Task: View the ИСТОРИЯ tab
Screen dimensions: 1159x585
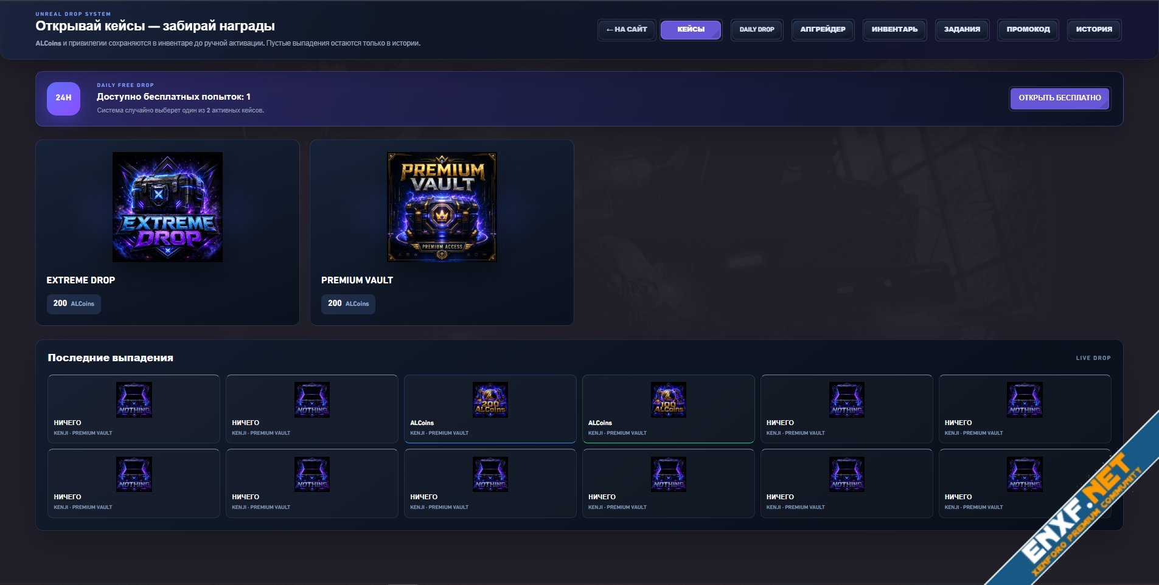Action: 1094,29
